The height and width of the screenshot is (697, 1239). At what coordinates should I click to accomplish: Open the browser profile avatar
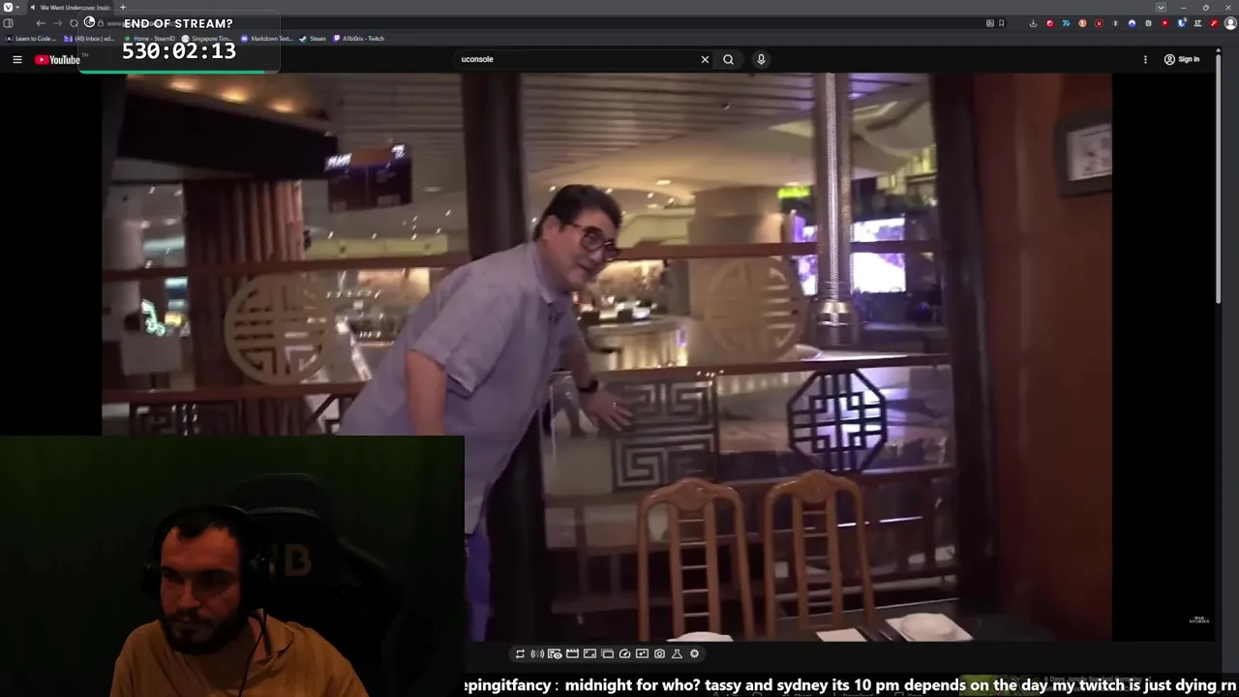(x=1230, y=23)
